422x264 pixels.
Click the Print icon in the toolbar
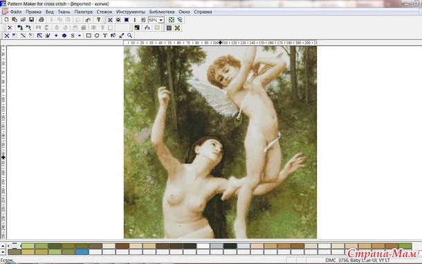[42, 19]
